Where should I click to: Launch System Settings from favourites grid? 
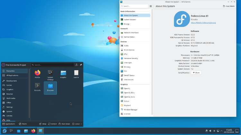(50, 75)
